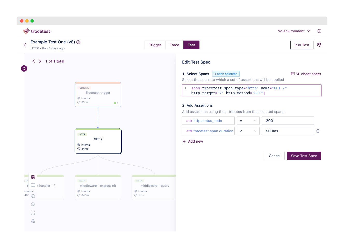The height and width of the screenshot is (248, 344).
Task: Expand the collapsed side panel with double chevron
Action: click(x=24, y=68)
